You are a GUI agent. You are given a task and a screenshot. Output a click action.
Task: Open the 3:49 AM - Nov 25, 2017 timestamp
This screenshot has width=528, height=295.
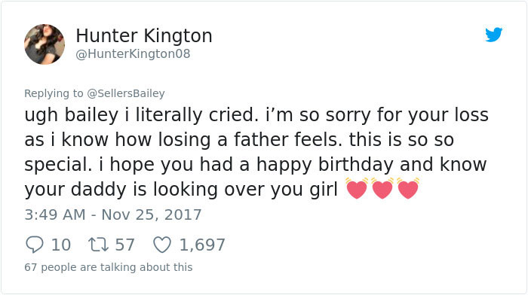click(x=113, y=214)
